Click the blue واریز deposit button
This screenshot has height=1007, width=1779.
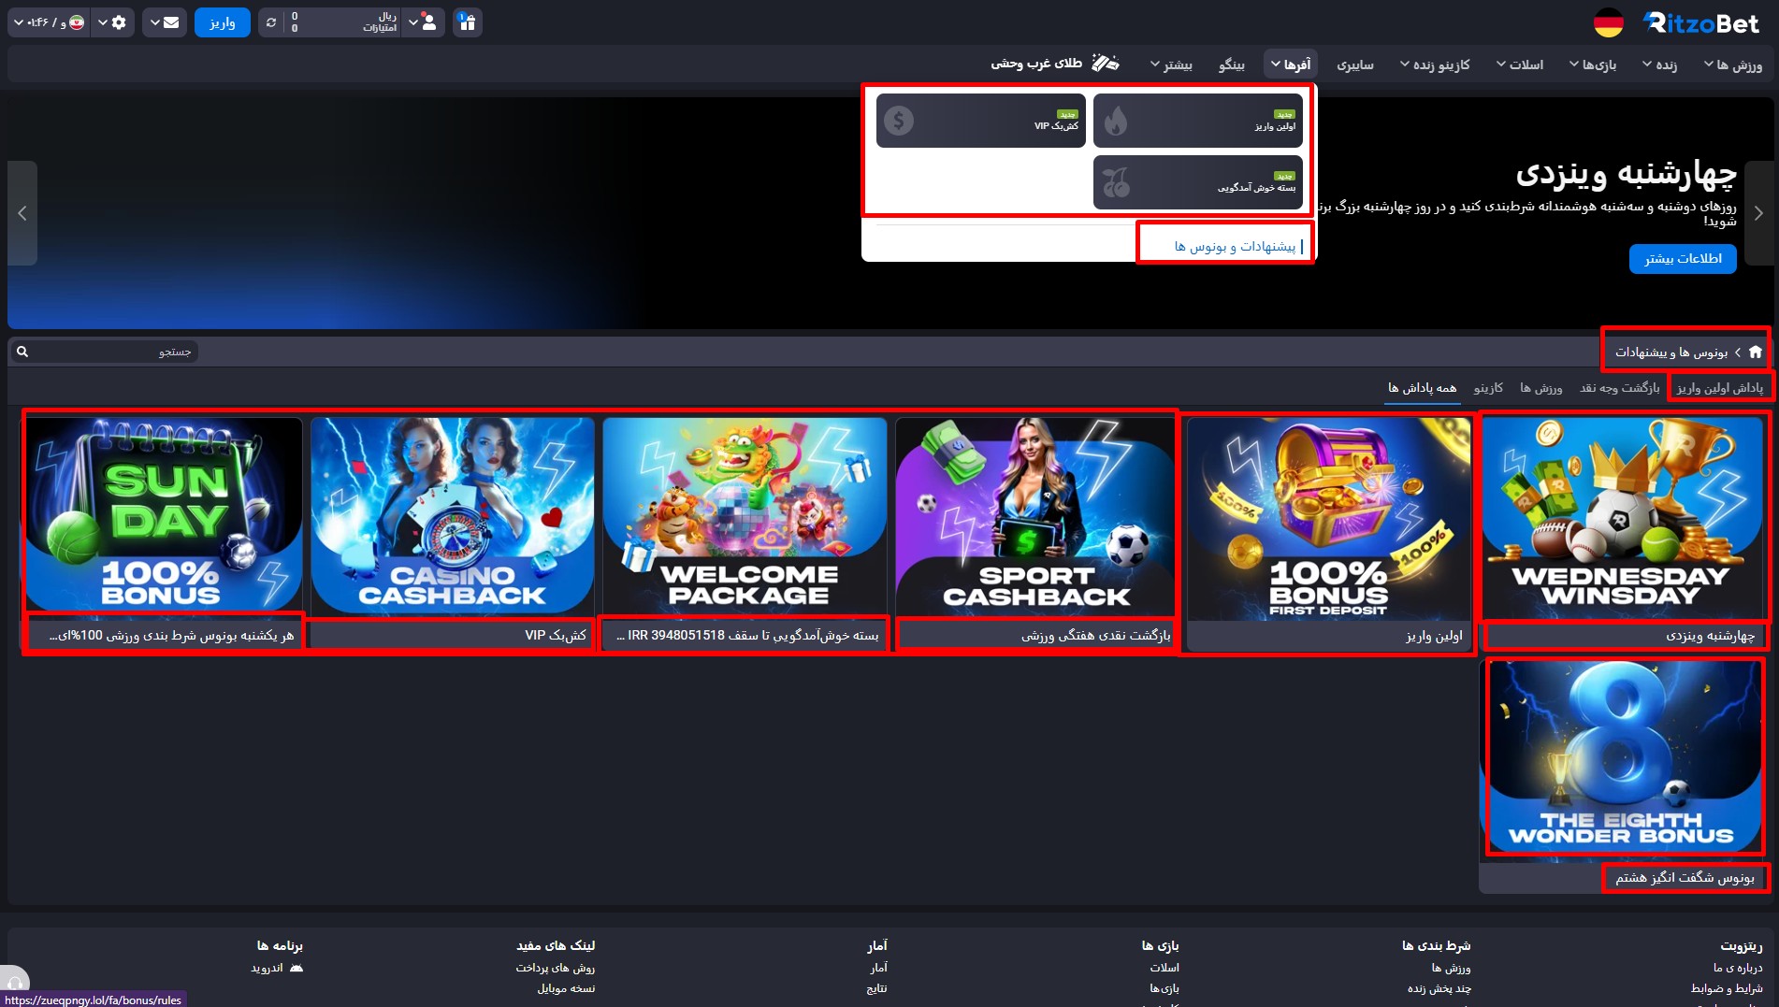[x=223, y=22]
